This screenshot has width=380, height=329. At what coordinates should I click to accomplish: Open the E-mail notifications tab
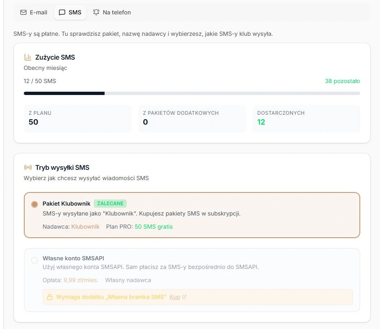tap(34, 12)
